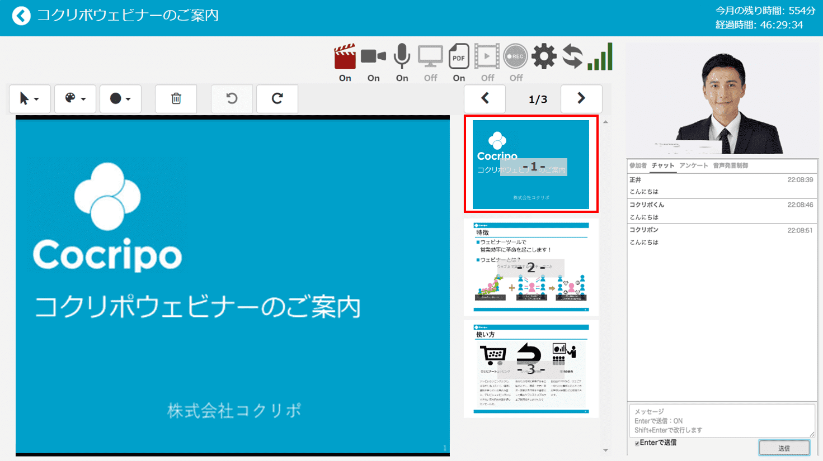Enable screen sharing with the monitor icon
Image resolution: width=823 pixels, height=461 pixels.
pyautogui.click(x=430, y=56)
